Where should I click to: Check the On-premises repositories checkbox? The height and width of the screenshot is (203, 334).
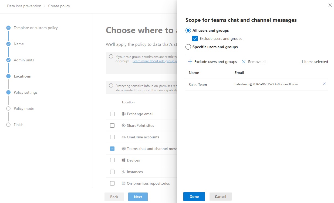click(x=112, y=183)
